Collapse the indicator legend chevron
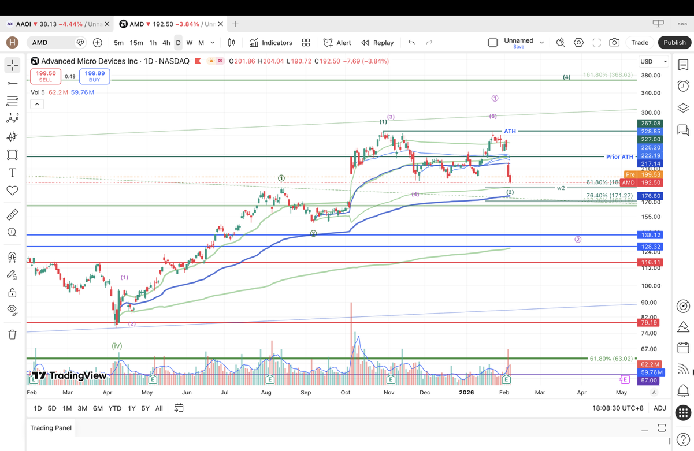This screenshot has width=694, height=451. (37, 104)
